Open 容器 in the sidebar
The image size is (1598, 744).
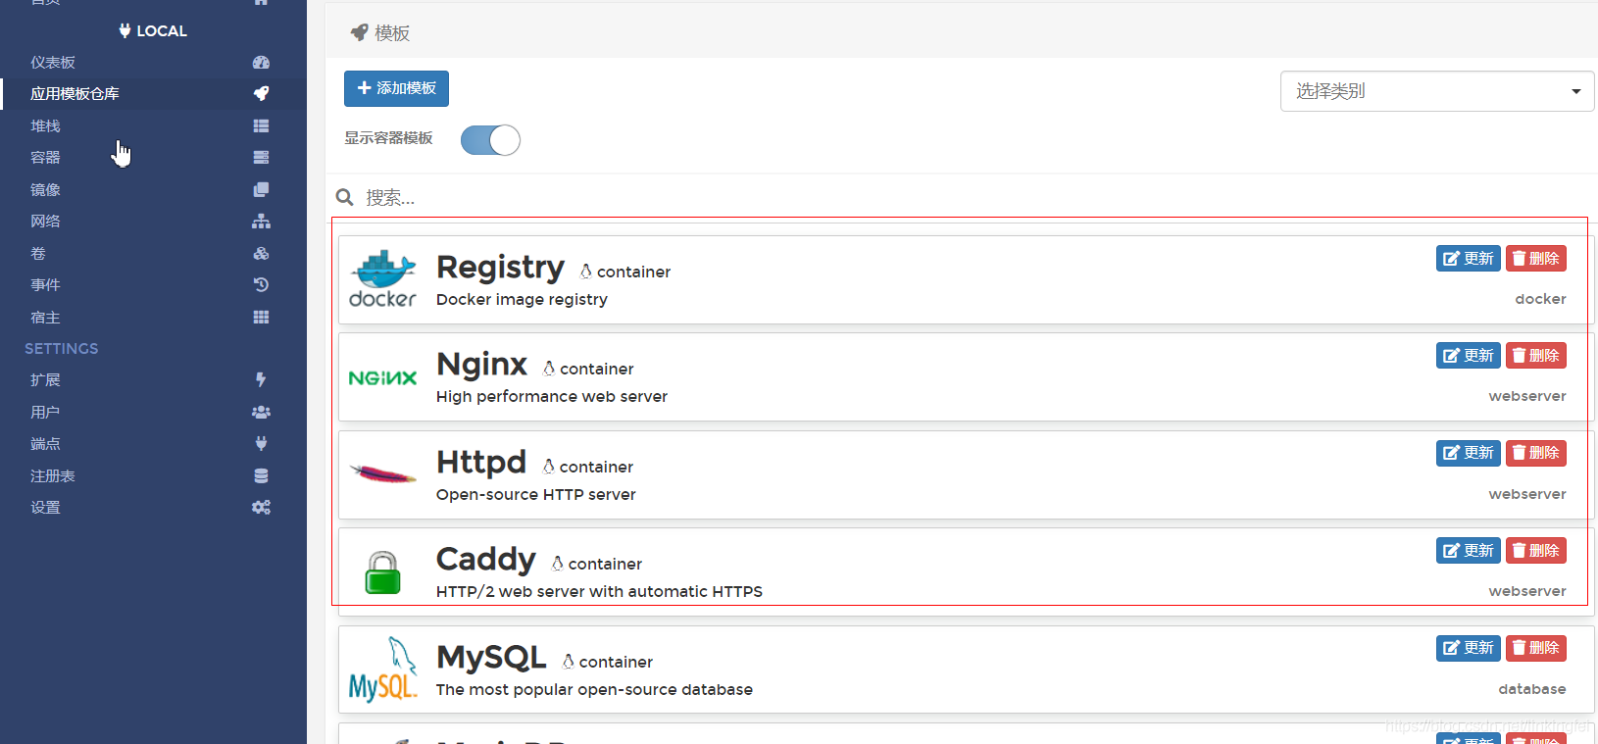[45, 157]
